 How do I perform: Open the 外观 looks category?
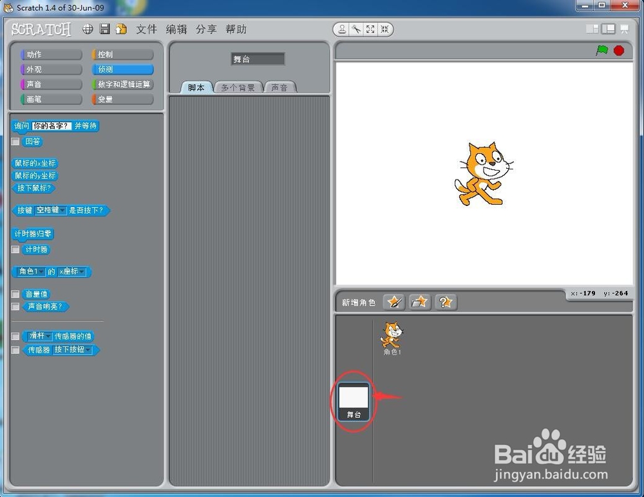coord(52,70)
